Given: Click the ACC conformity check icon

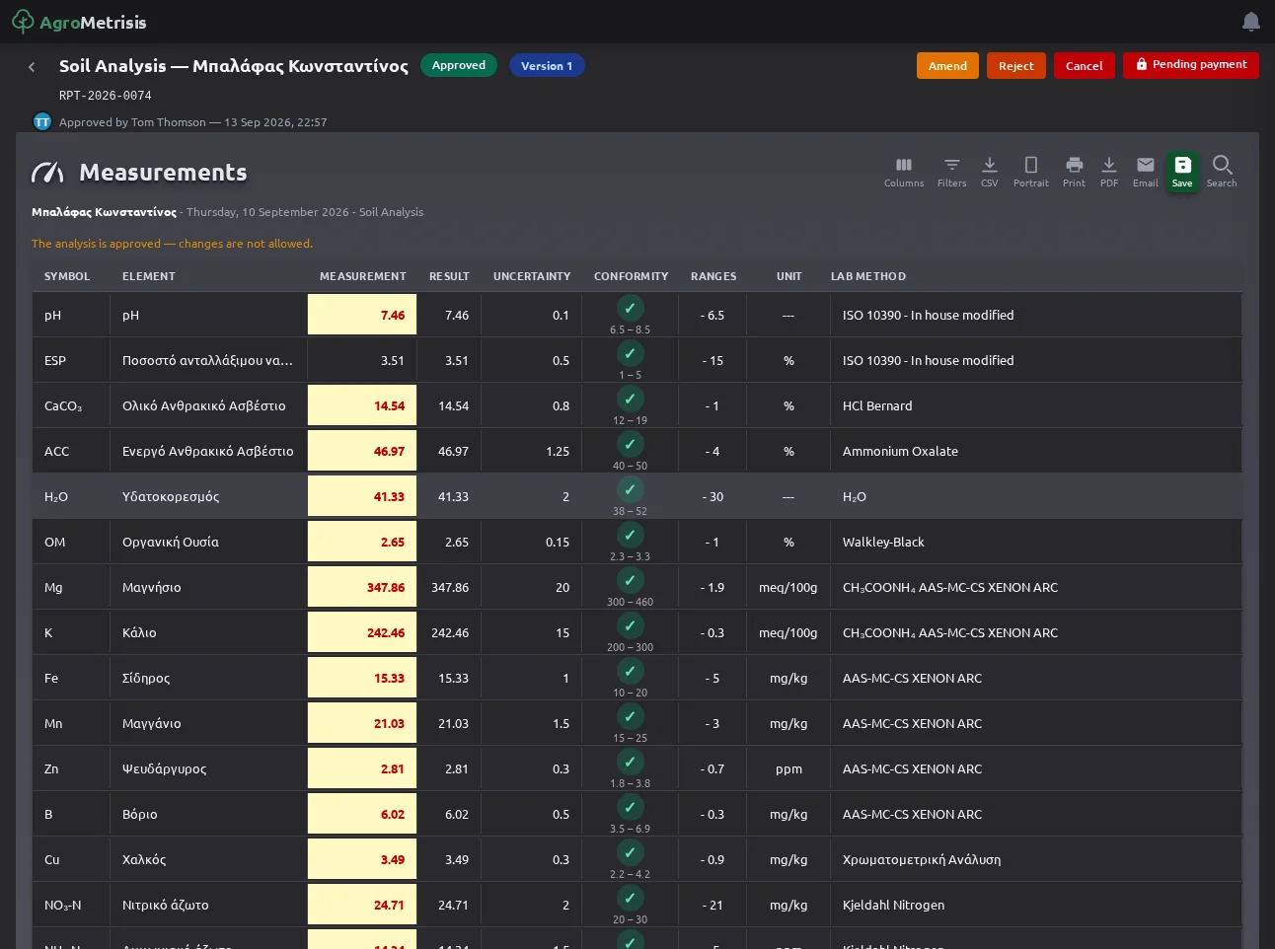Looking at the screenshot, I should 630,444.
